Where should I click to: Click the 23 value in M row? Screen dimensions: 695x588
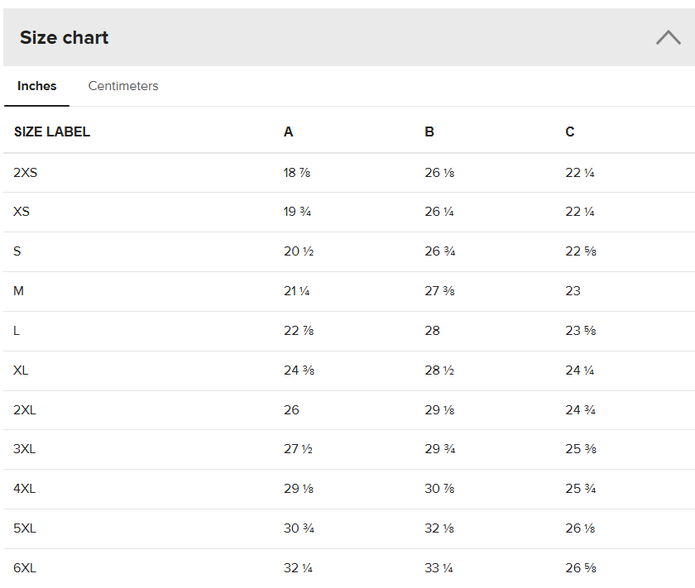click(x=573, y=291)
